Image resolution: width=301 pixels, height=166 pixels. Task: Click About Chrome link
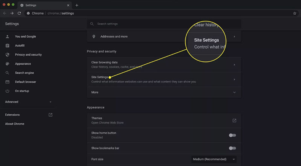15,124
